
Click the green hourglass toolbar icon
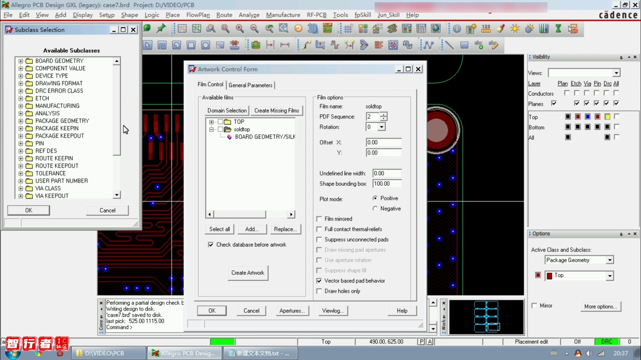pyautogui.click(x=558, y=29)
